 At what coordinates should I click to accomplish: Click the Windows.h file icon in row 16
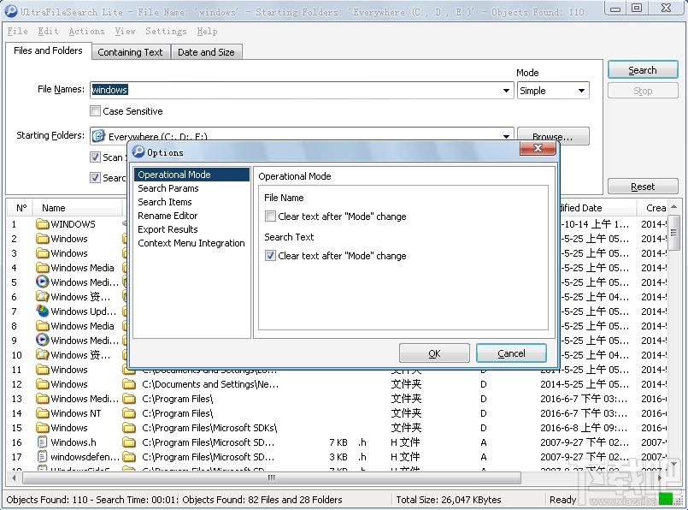(x=43, y=442)
